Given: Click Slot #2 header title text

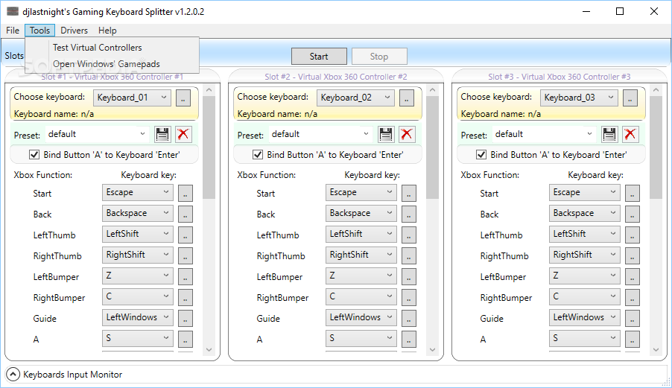Looking at the screenshot, I should [x=335, y=77].
